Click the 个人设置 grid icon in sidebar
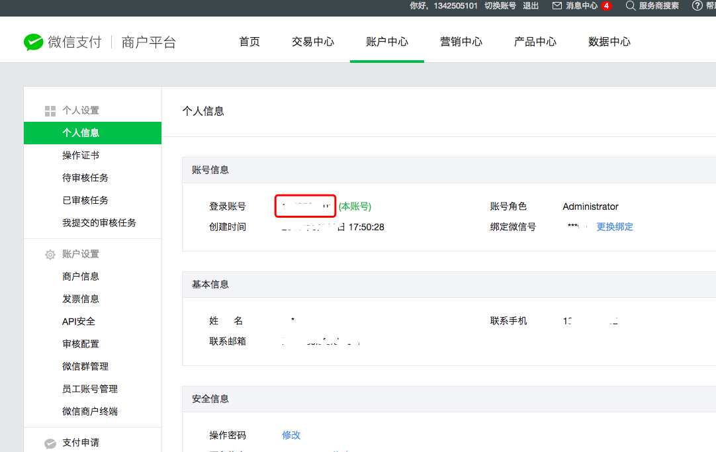 [x=50, y=110]
